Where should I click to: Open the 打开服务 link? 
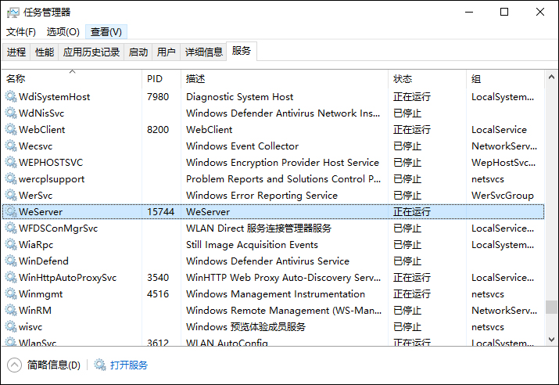point(129,365)
